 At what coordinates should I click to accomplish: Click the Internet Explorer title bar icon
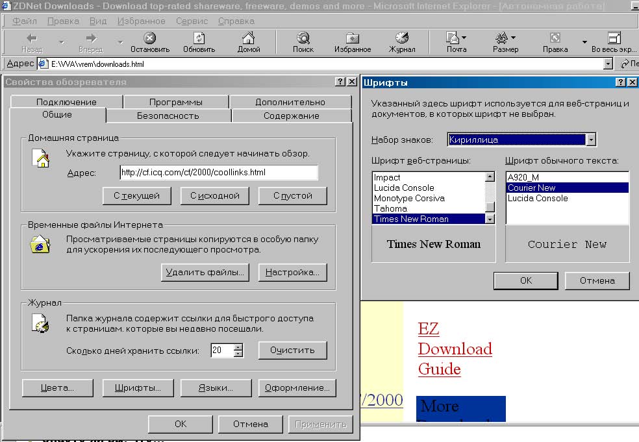pyautogui.click(x=6, y=6)
